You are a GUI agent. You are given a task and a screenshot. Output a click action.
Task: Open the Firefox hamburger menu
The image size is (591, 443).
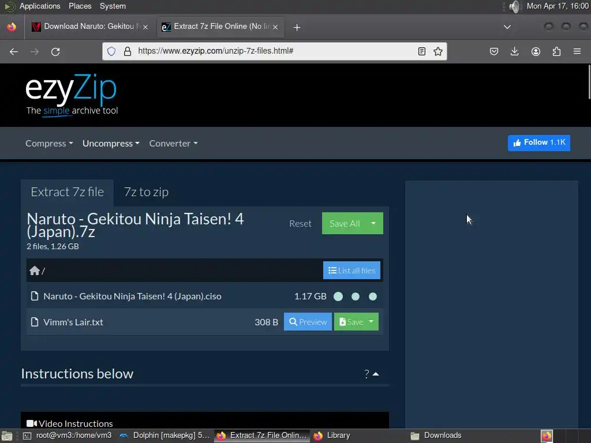pyautogui.click(x=577, y=51)
